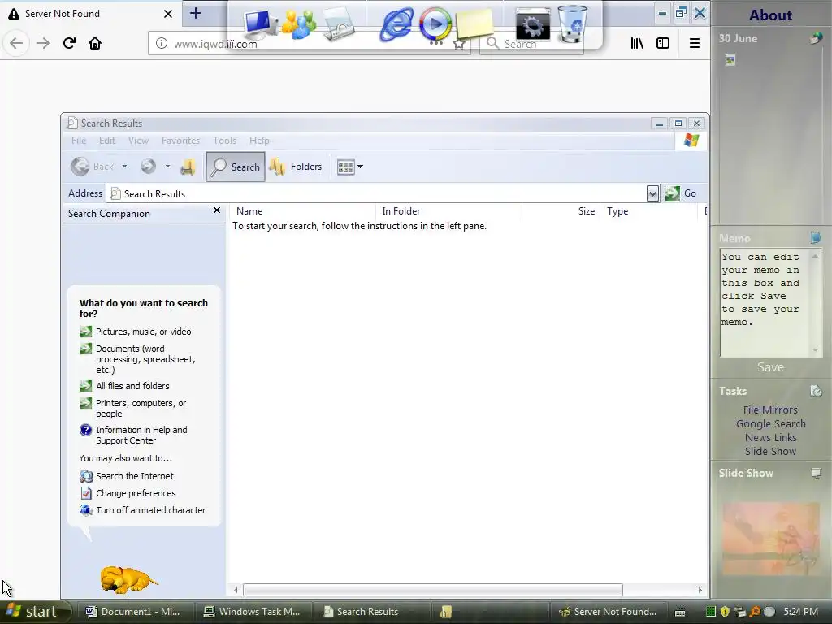The width and height of the screenshot is (832, 624).
Task: Open a new Firefox tab
Action: [x=196, y=13]
